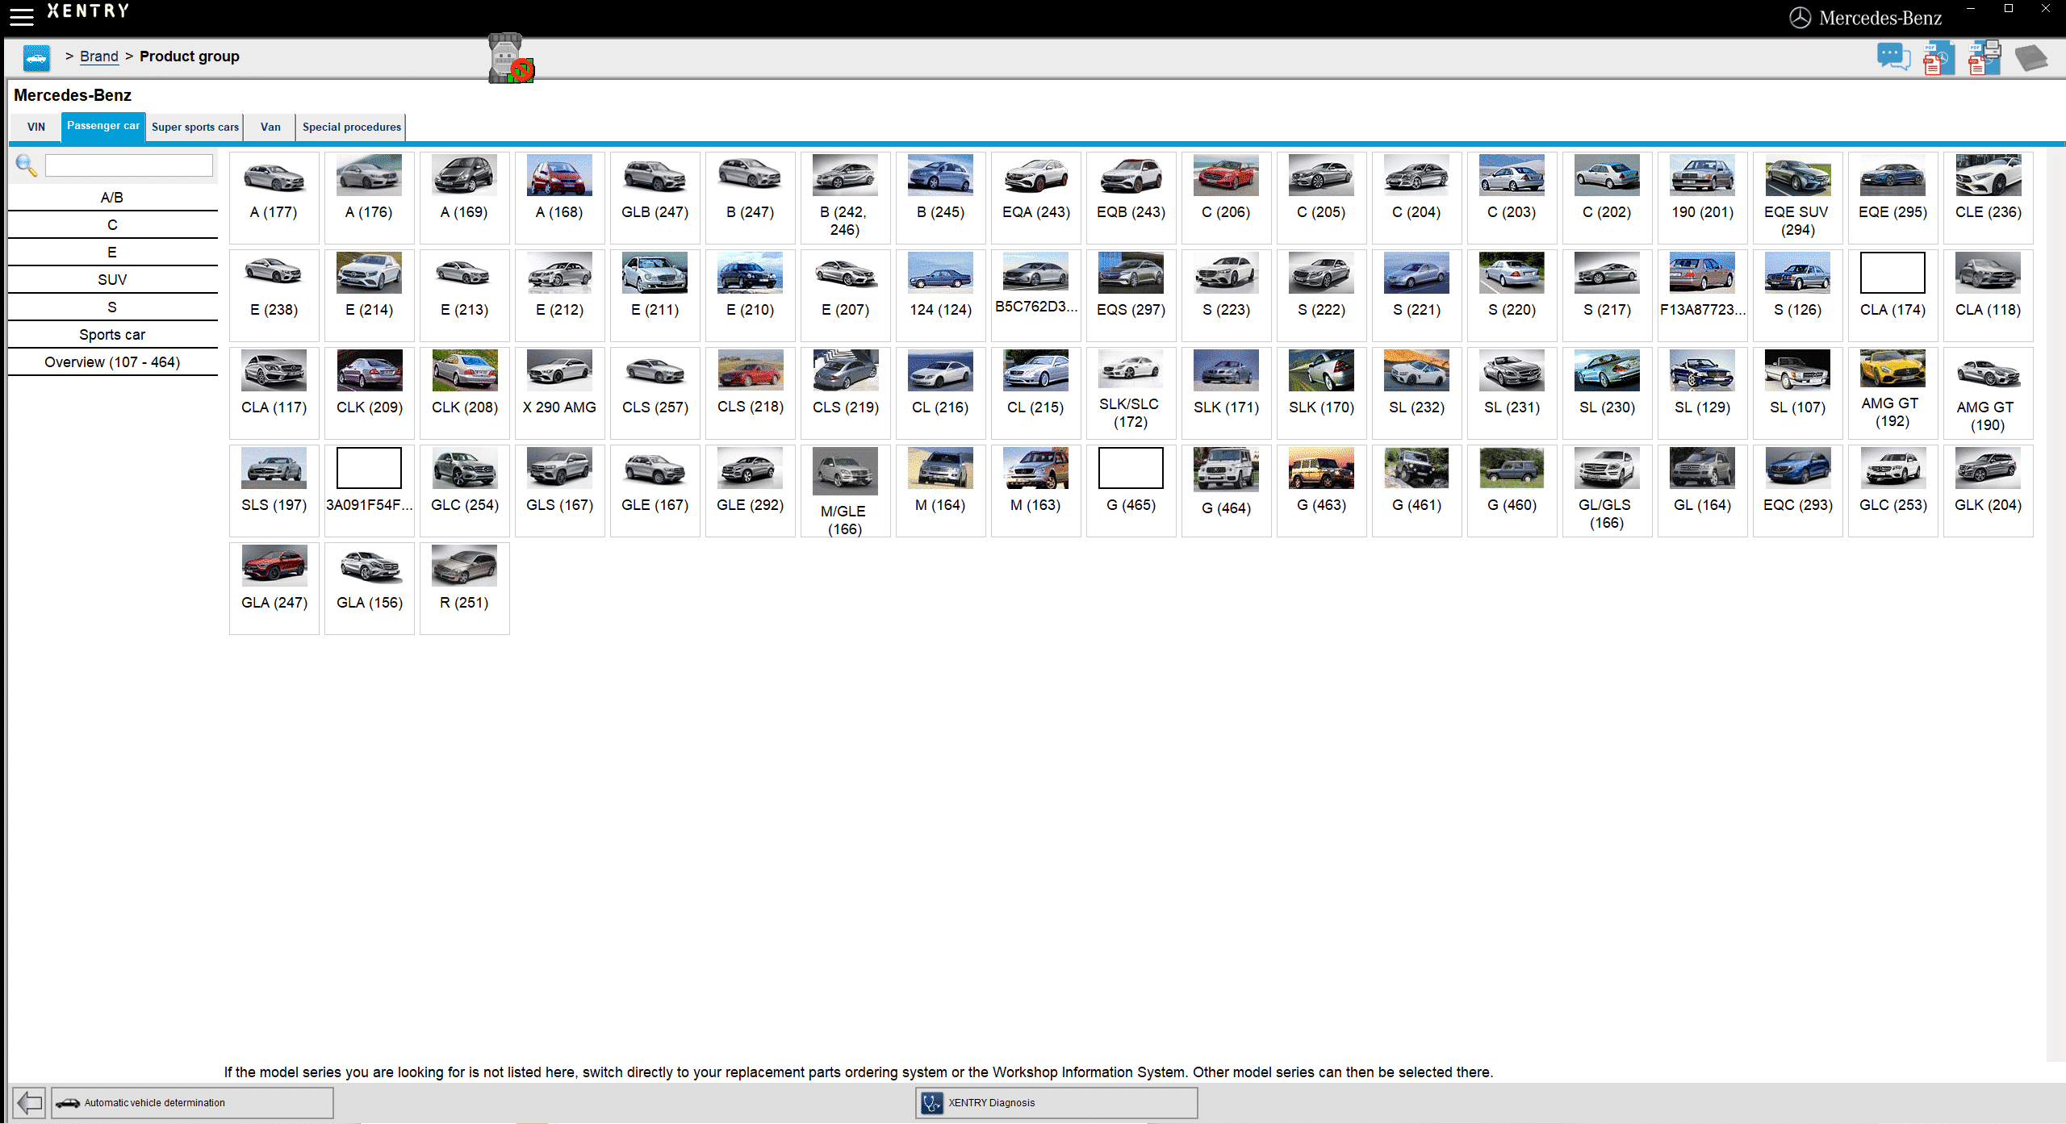Choose the CLS (218) red car tile

coord(751,393)
